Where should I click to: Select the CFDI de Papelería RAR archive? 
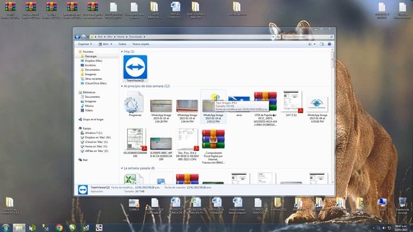point(265,108)
